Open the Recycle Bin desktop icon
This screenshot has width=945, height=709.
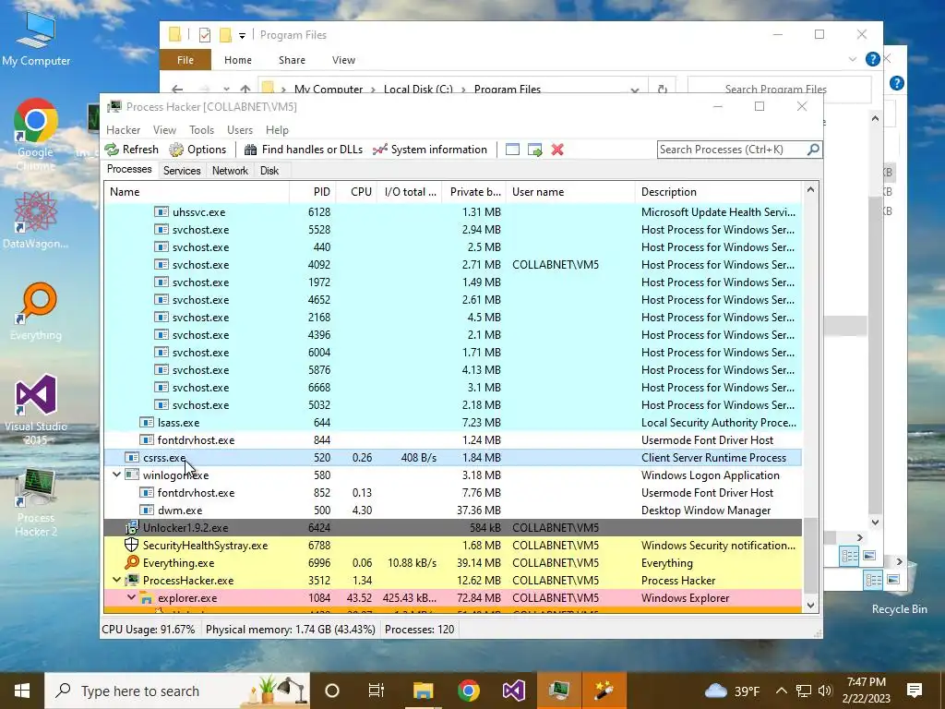(x=899, y=588)
